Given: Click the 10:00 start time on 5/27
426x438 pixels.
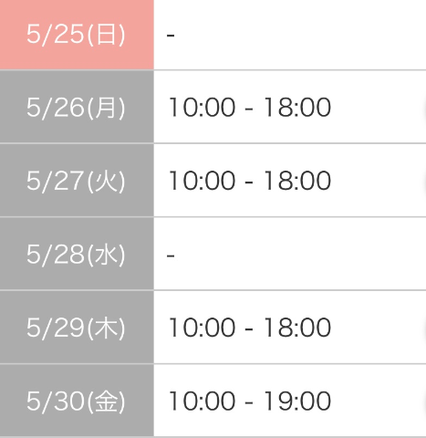Looking at the screenshot, I should (203, 181).
